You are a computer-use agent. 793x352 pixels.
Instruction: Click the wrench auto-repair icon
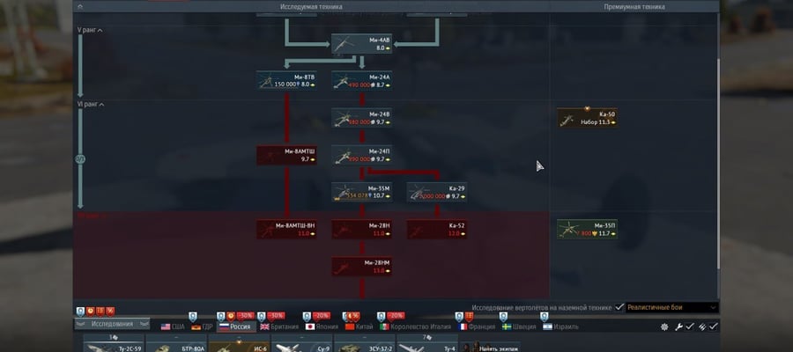(678, 326)
